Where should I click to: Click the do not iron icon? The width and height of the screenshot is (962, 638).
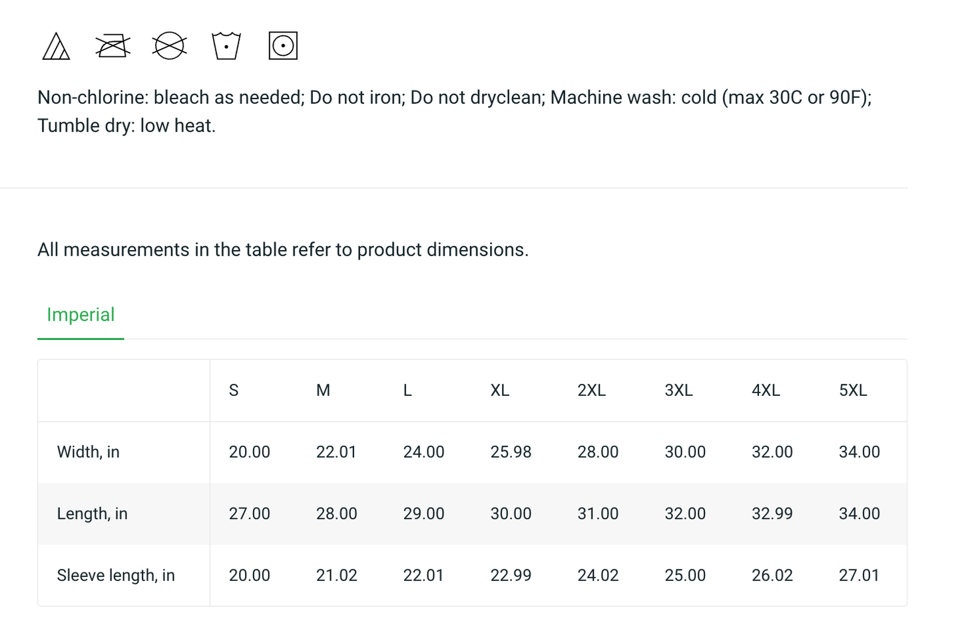coord(113,46)
